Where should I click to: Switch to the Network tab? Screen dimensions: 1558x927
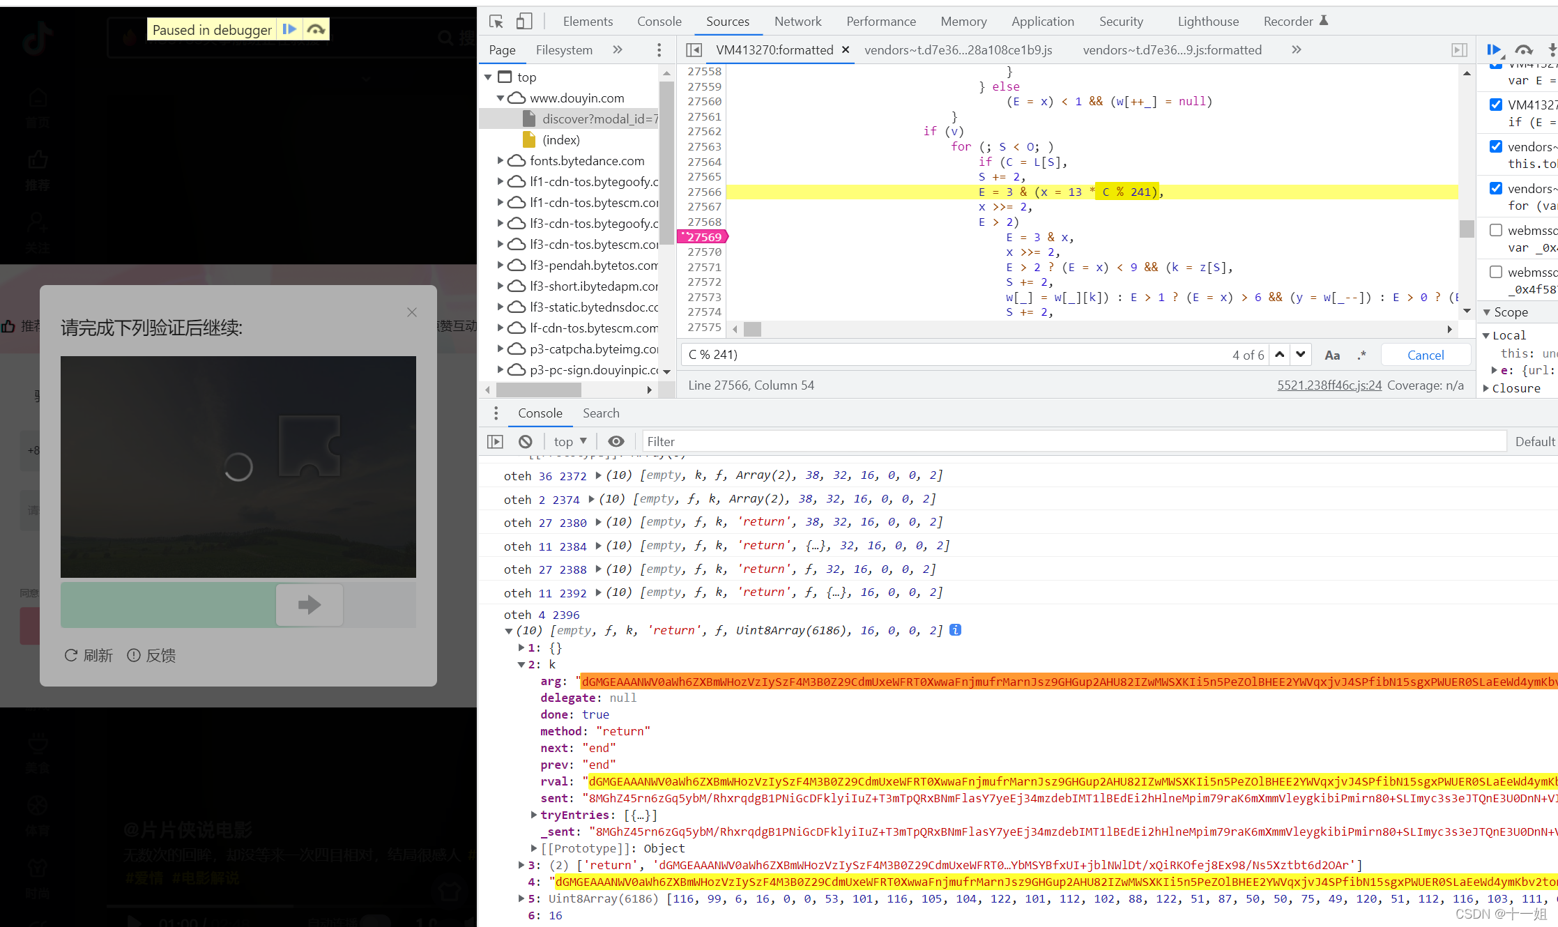(797, 22)
